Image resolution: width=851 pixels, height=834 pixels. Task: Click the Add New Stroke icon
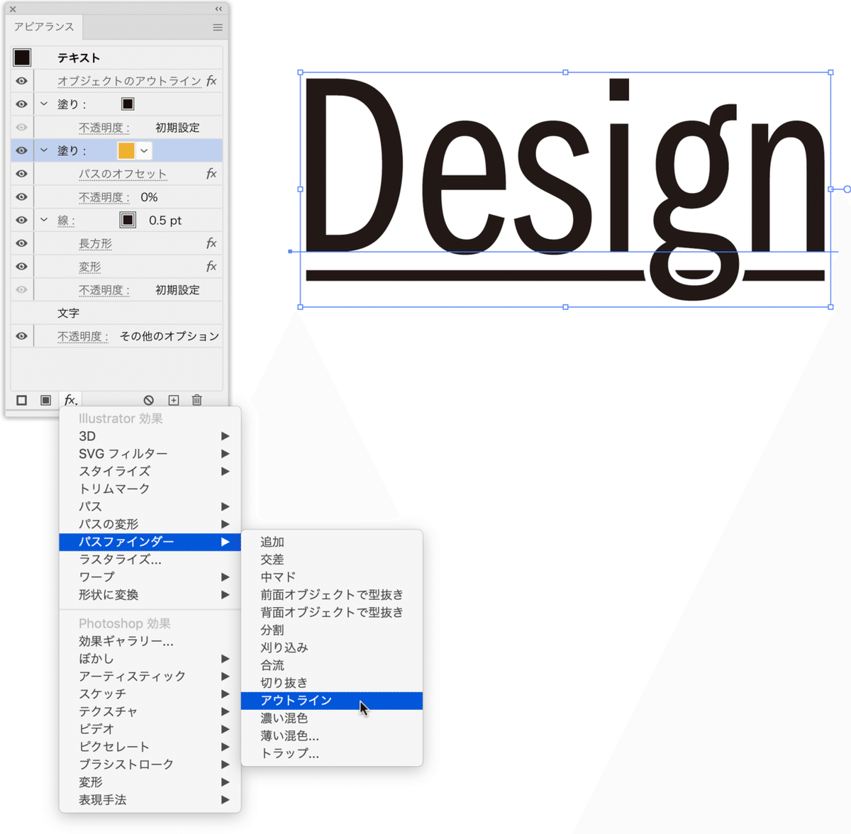[22, 400]
